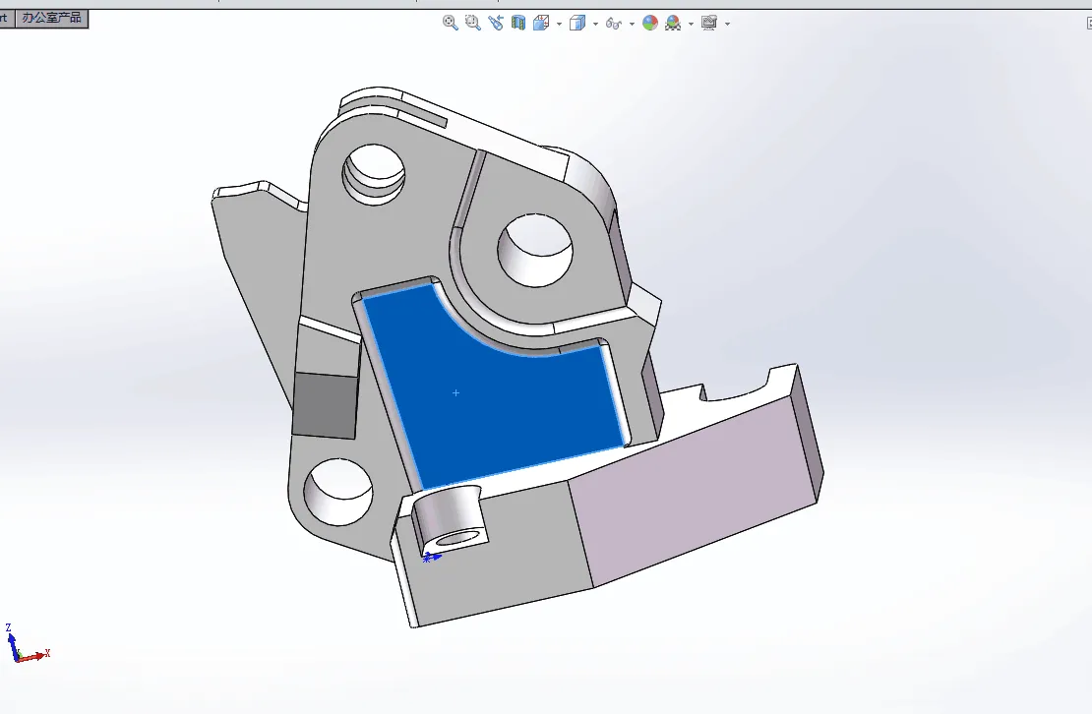Viewport: 1092px width, 714px height.
Task: Click the View Settings monitor icon
Action: coord(709,23)
